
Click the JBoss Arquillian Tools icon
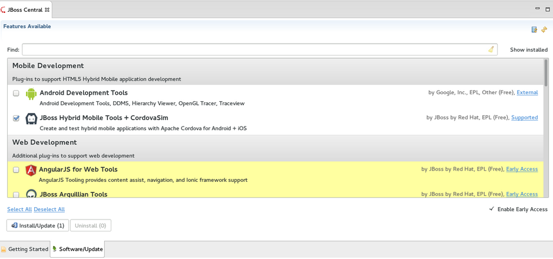31,194
